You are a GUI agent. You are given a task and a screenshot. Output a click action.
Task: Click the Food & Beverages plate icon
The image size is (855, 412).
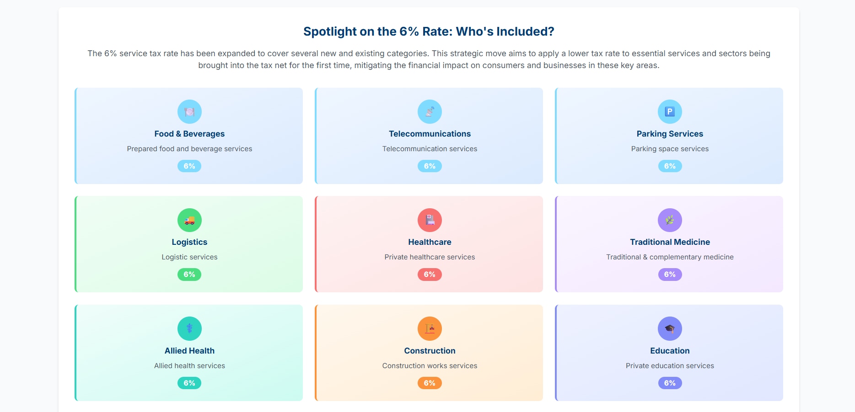[189, 111]
